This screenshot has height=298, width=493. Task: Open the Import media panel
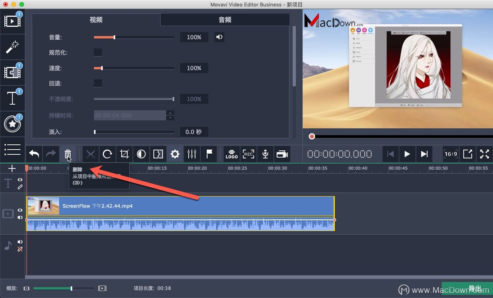[12, 21]
